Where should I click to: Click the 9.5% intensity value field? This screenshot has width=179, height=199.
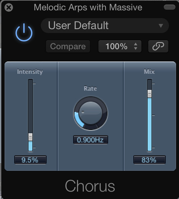pyautogui.click(x=30, y=160)
